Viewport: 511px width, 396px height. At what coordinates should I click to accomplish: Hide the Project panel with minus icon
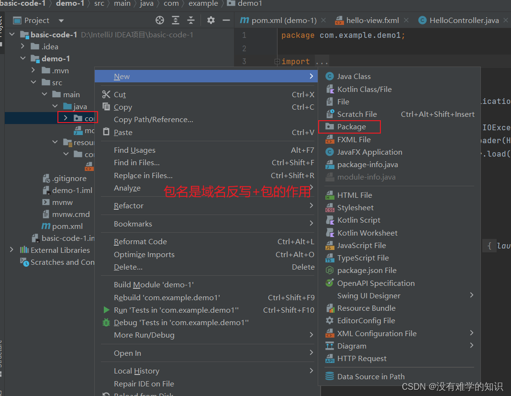coord(226,20)
